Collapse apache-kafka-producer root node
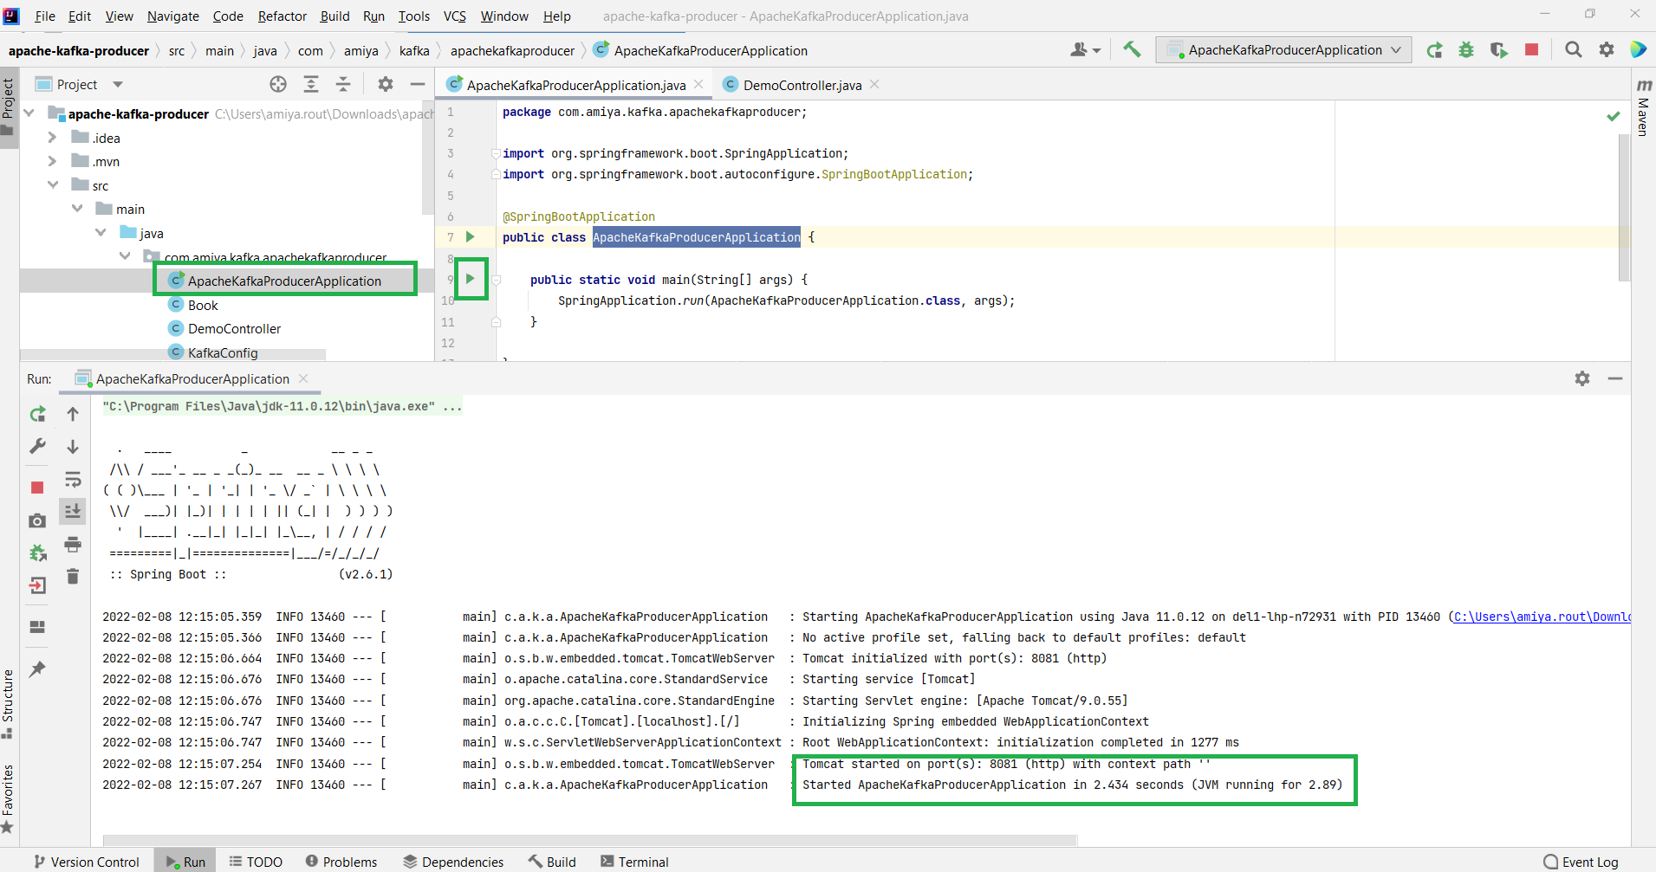 point(29,113)
